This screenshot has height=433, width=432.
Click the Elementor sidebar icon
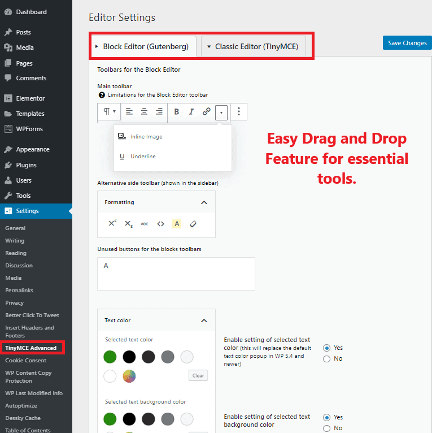coord(8,98)
